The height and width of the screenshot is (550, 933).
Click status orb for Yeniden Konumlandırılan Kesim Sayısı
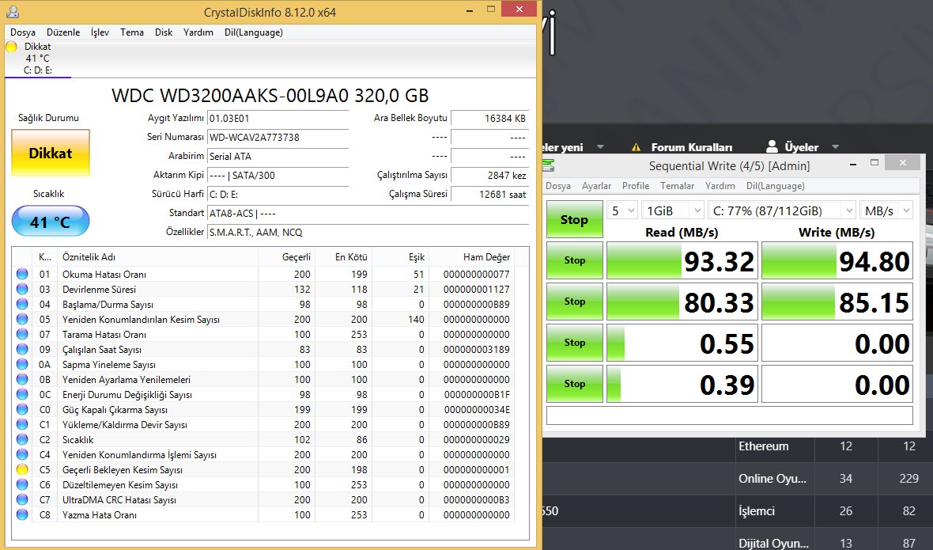pos(22,319)
